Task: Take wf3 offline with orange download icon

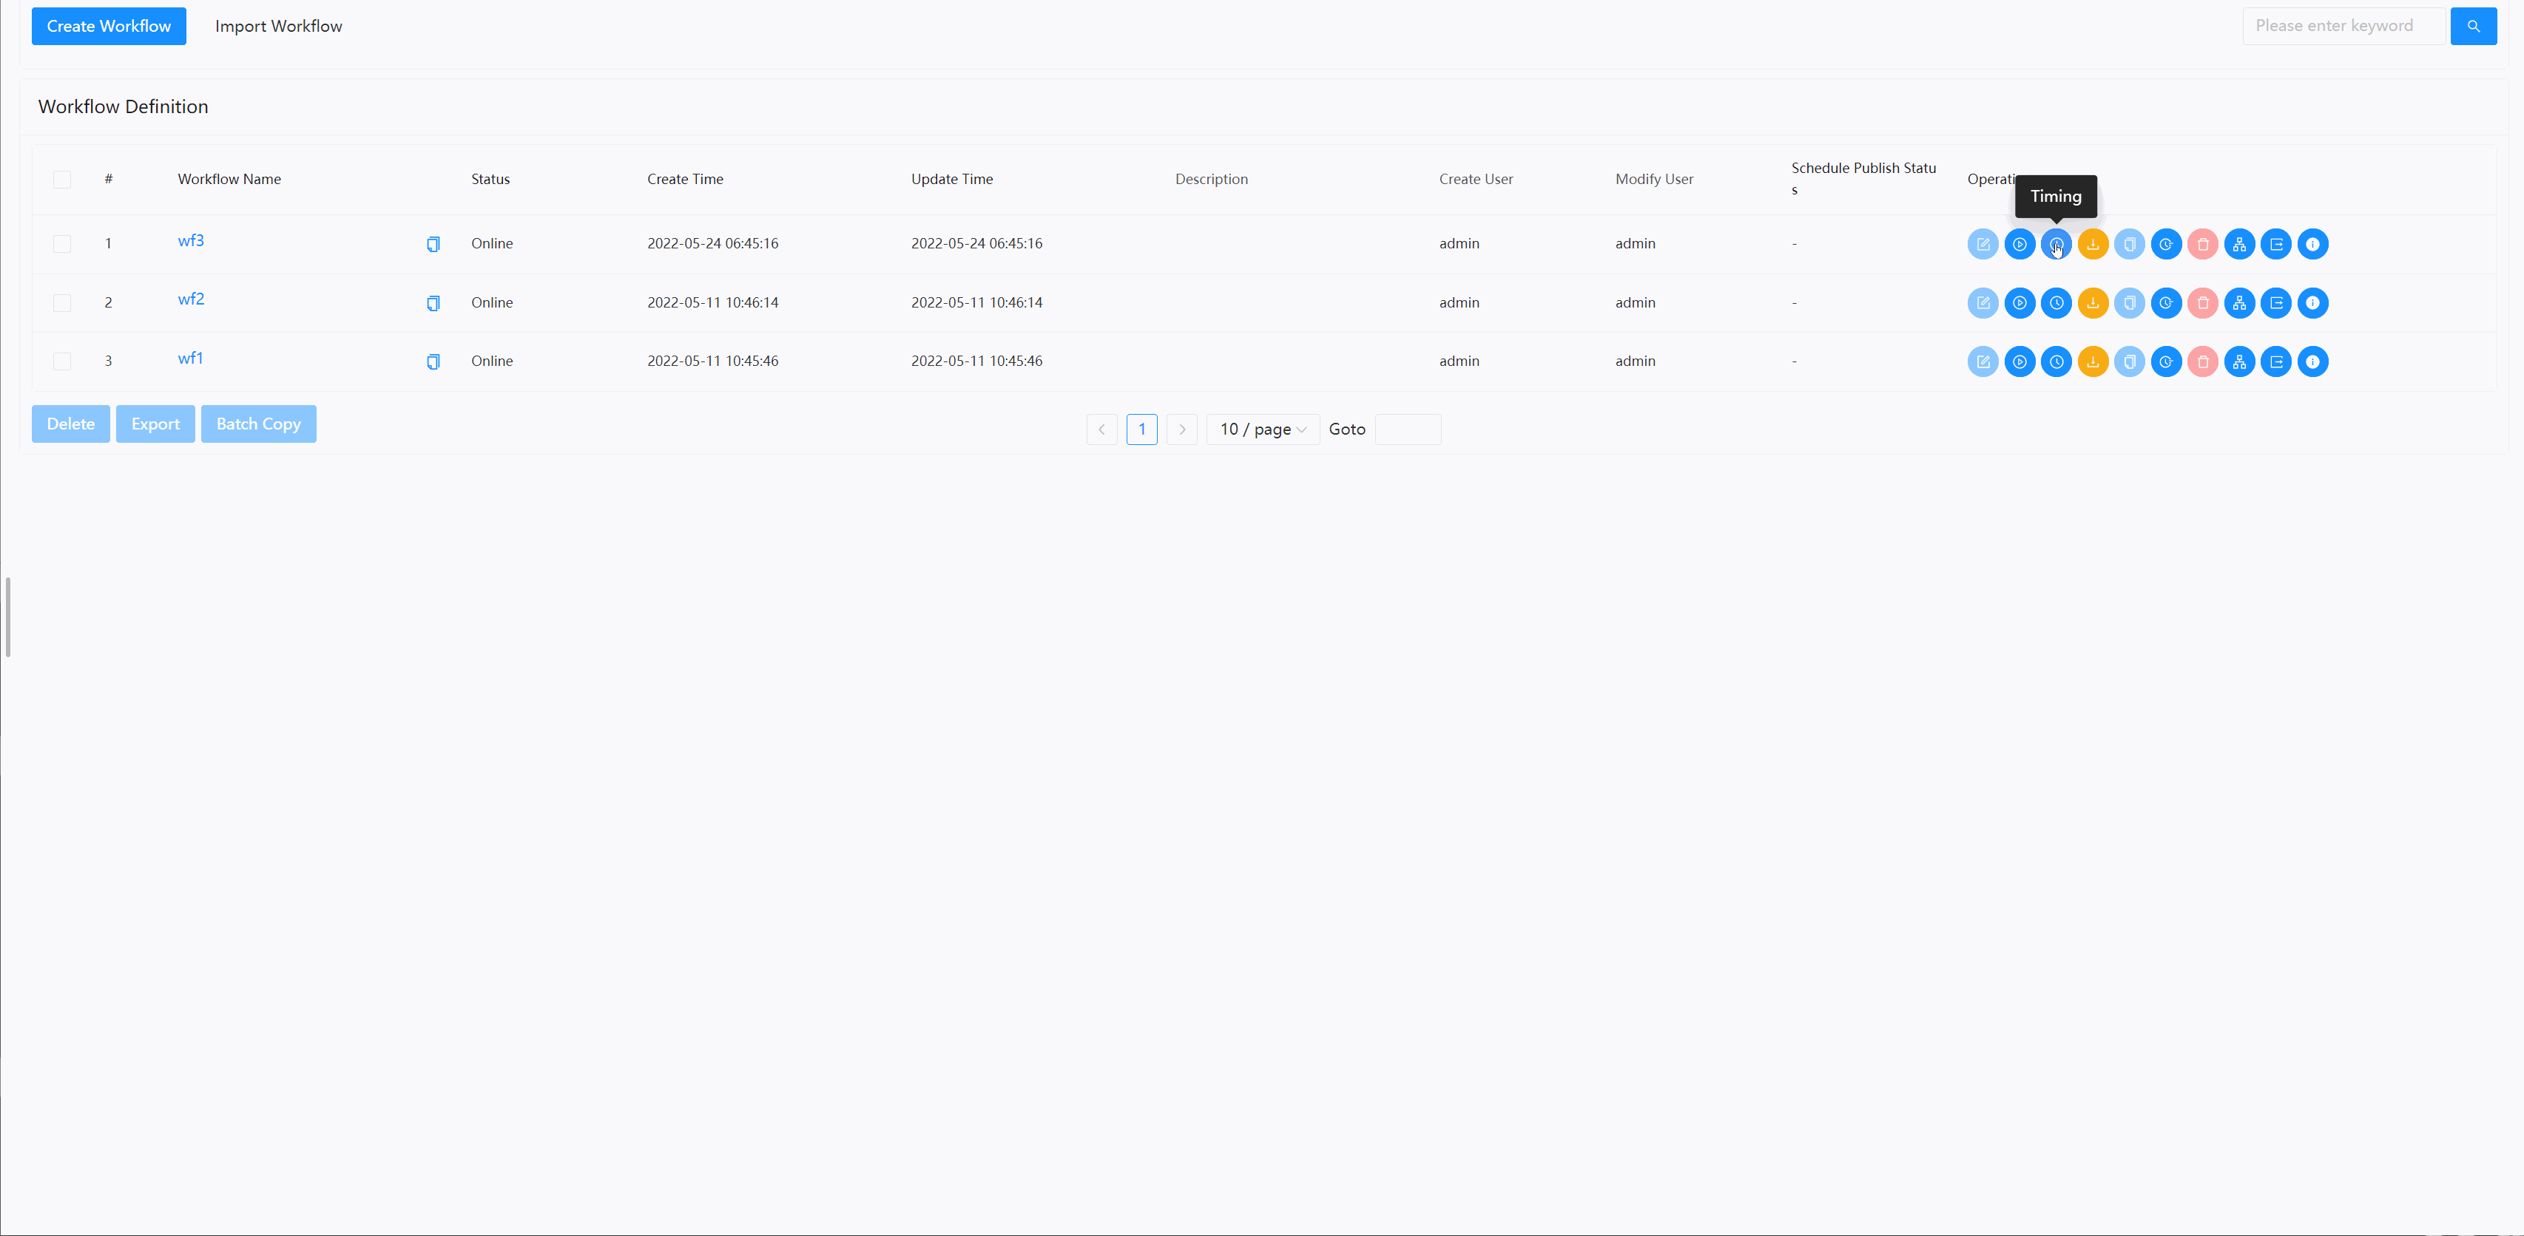Action: click(2093, 244)
